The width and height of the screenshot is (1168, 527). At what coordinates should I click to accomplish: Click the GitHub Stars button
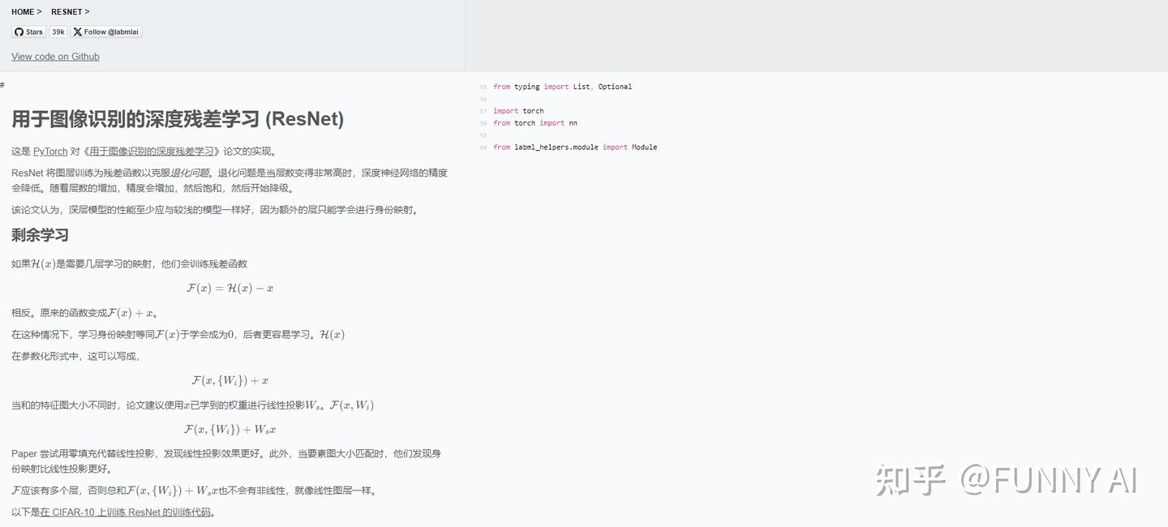28,32
